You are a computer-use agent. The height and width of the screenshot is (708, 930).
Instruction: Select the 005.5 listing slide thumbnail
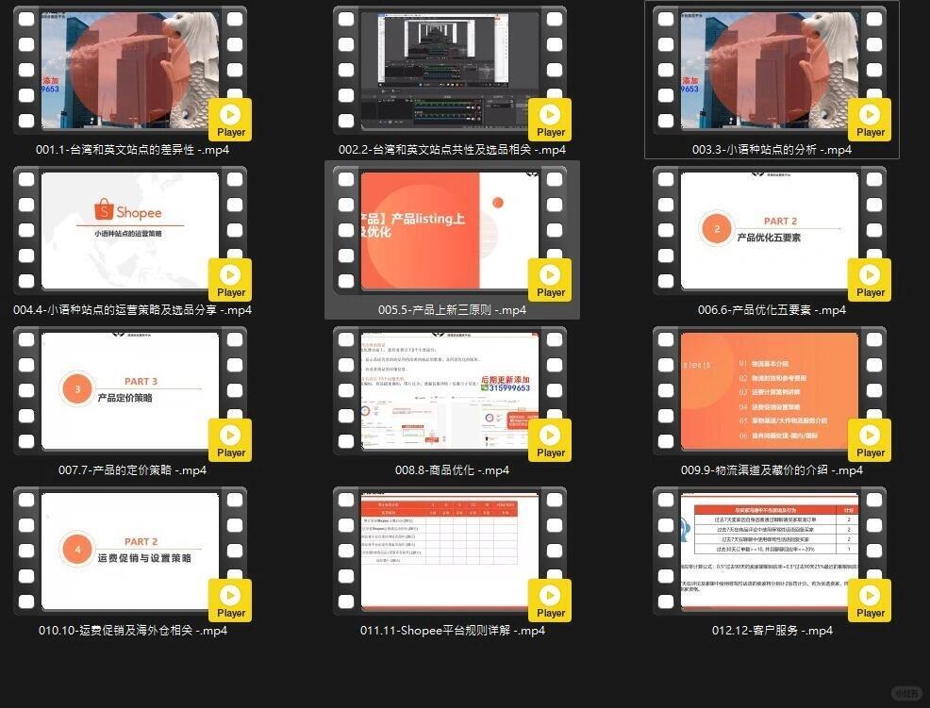click(x=450, y=230)
